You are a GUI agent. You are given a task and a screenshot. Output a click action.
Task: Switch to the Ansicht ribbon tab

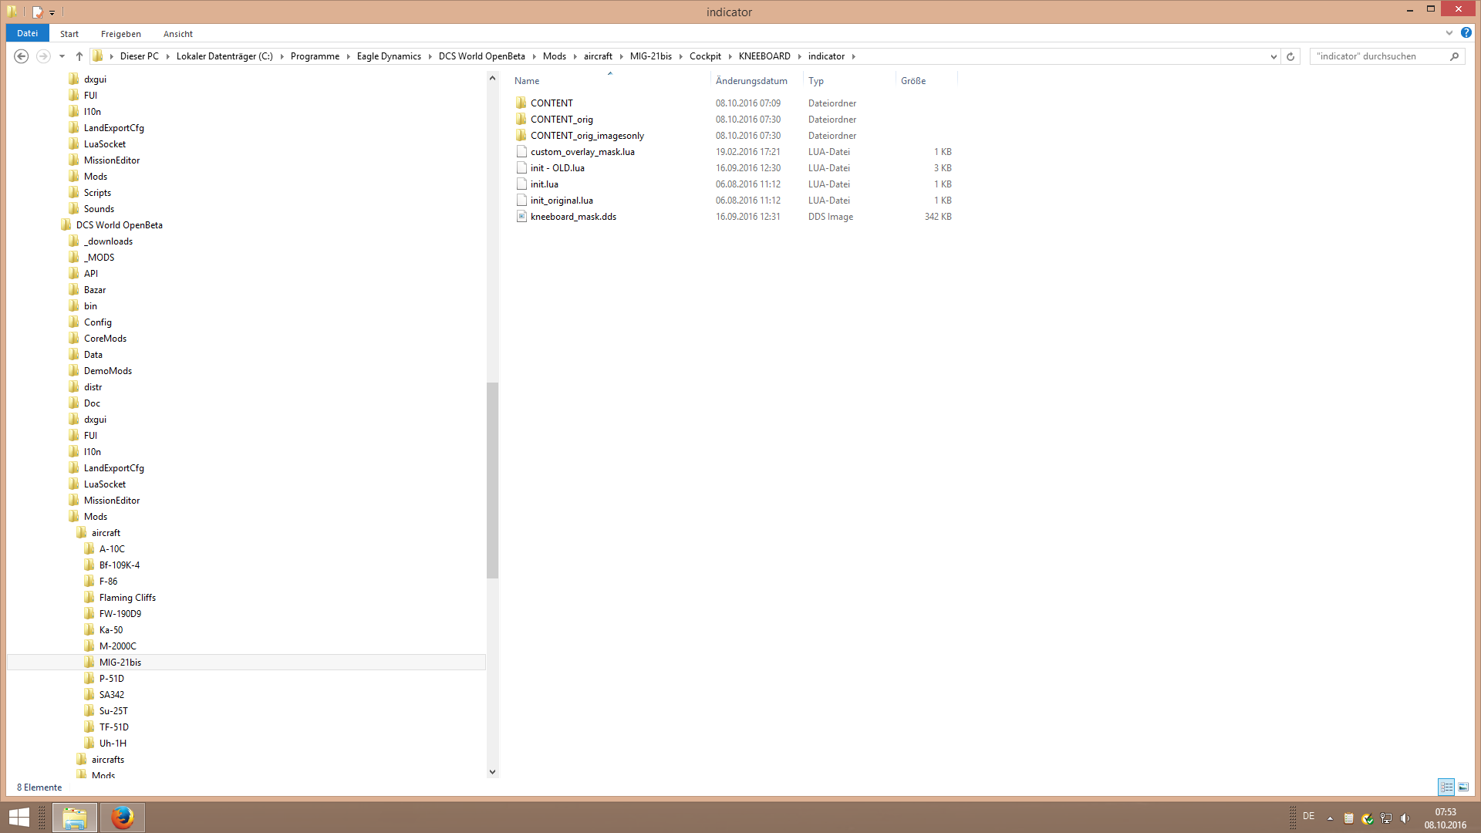tap(178, 34)
